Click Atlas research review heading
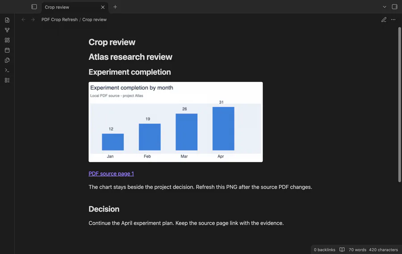 pos(130,57)
